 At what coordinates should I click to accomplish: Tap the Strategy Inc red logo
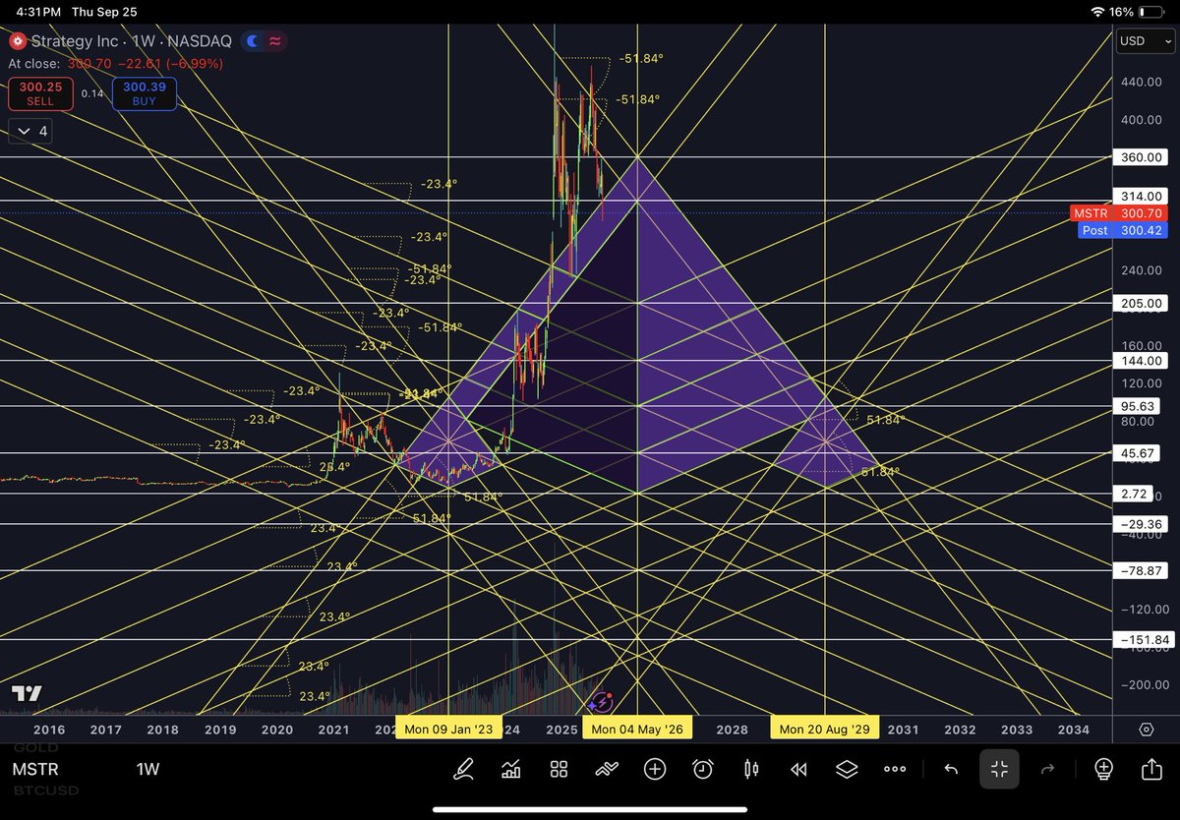[x=17, y=42]
